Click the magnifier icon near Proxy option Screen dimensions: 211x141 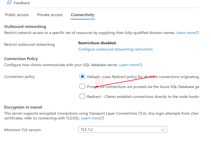pyautogui.click(x=99, y=80)
